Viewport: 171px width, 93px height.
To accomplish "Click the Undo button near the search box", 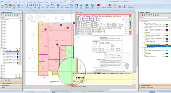I will [x=73, y=2].
